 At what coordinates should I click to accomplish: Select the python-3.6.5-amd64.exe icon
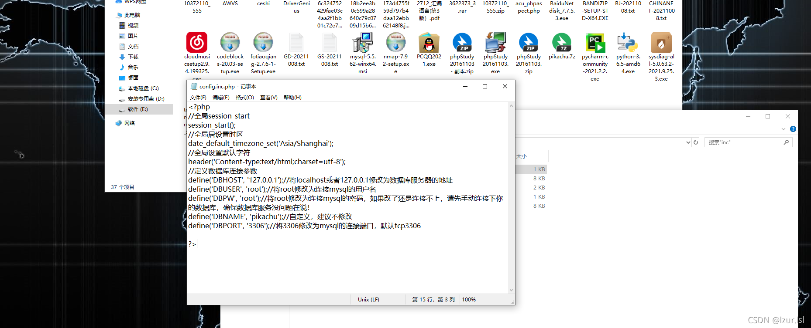pyautogui.click(x=628, y=43)
